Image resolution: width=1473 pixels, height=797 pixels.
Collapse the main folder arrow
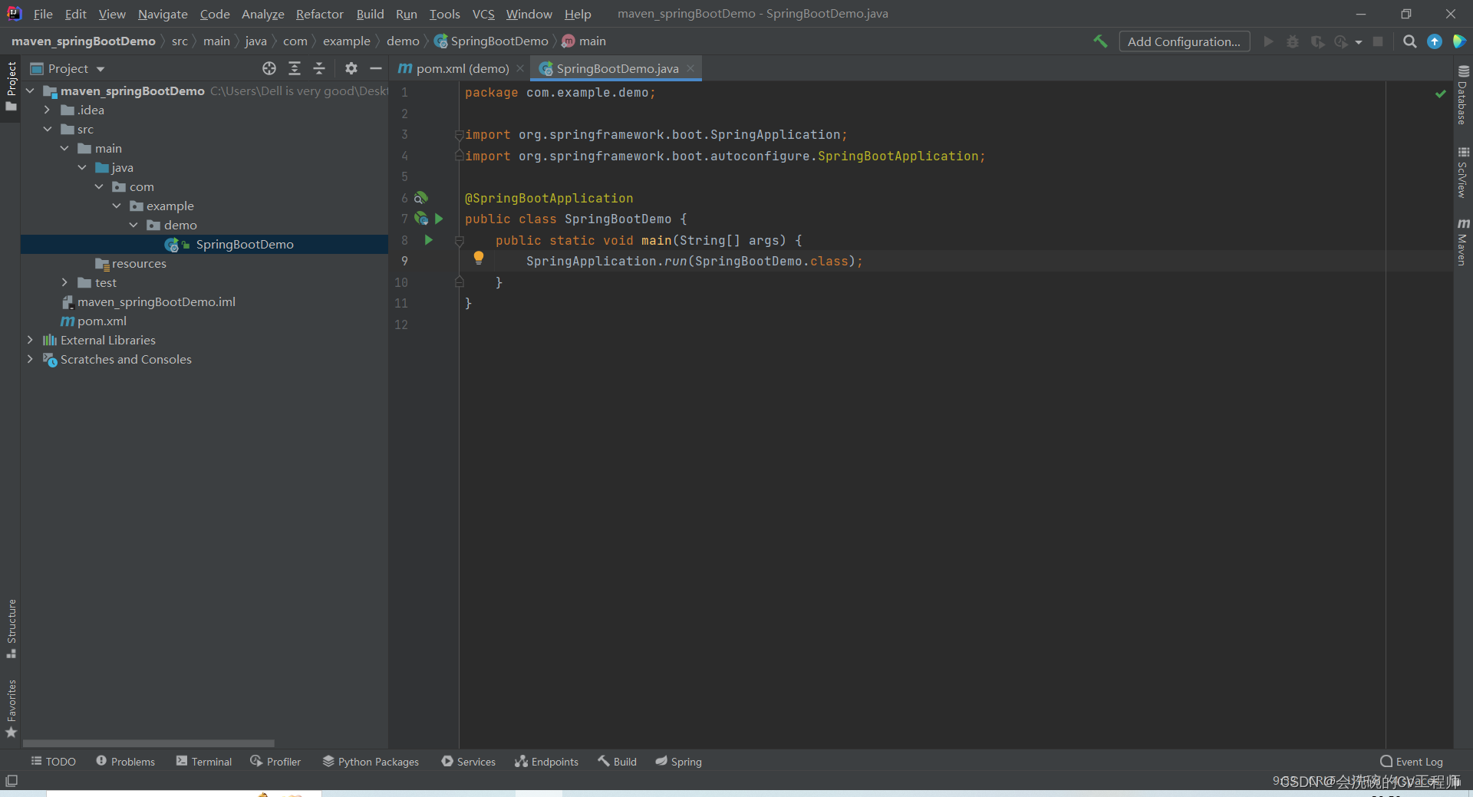(x=64, y=149)
